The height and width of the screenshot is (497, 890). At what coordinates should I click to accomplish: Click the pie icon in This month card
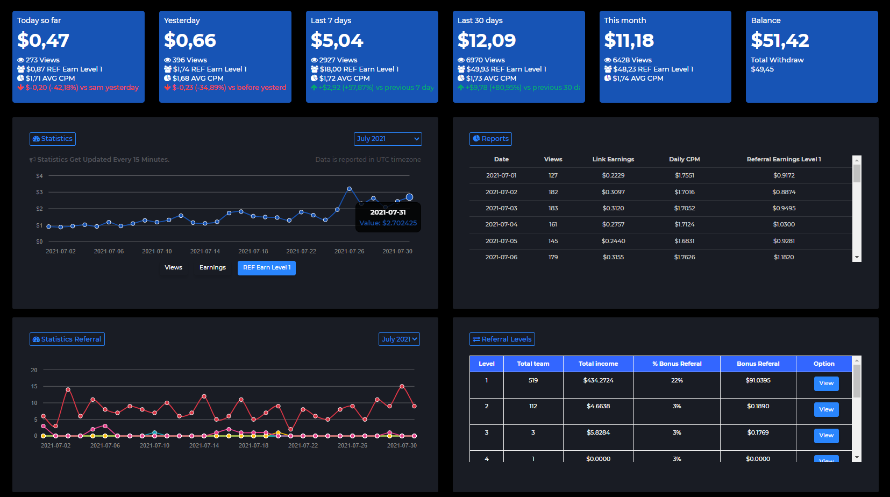608,79
